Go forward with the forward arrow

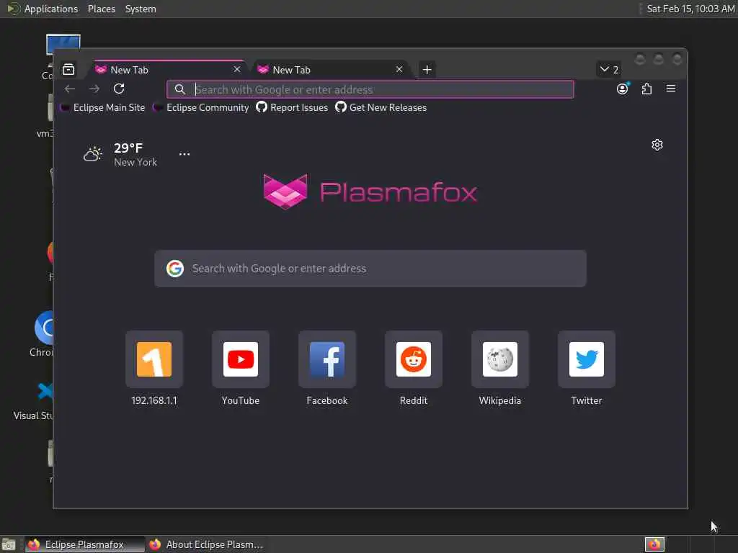94,89
